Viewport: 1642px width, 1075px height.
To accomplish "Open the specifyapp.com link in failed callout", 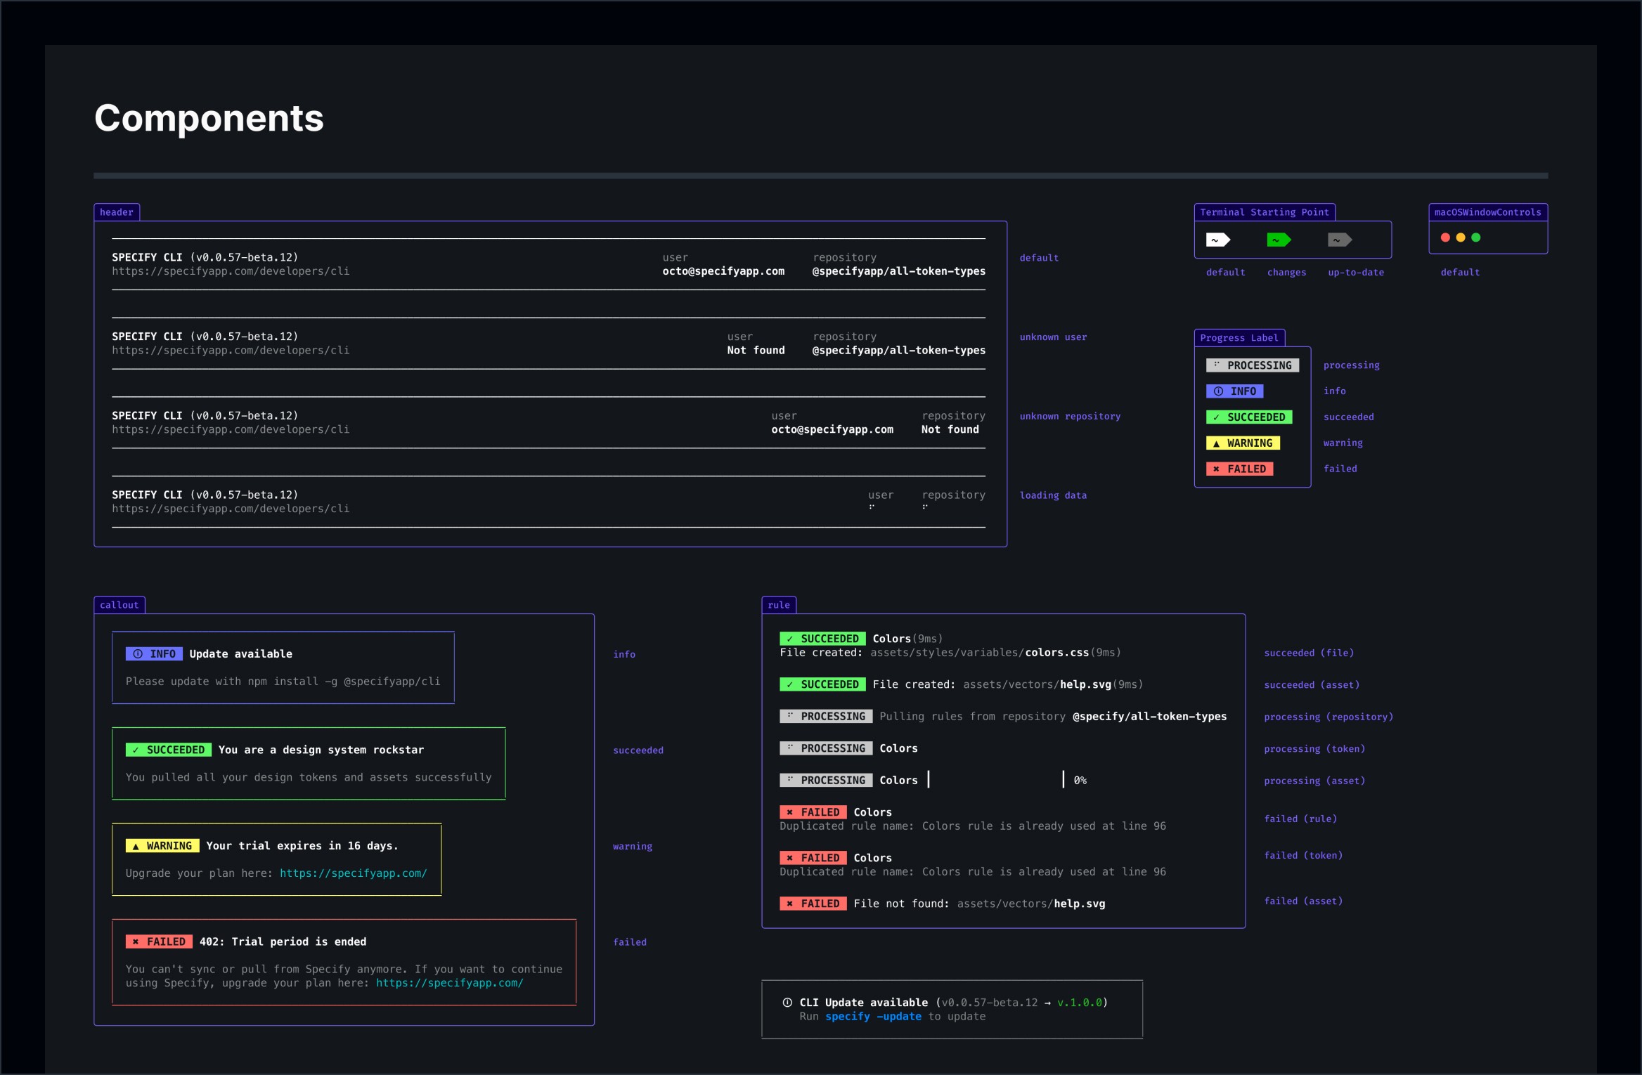I will (449, 983).
